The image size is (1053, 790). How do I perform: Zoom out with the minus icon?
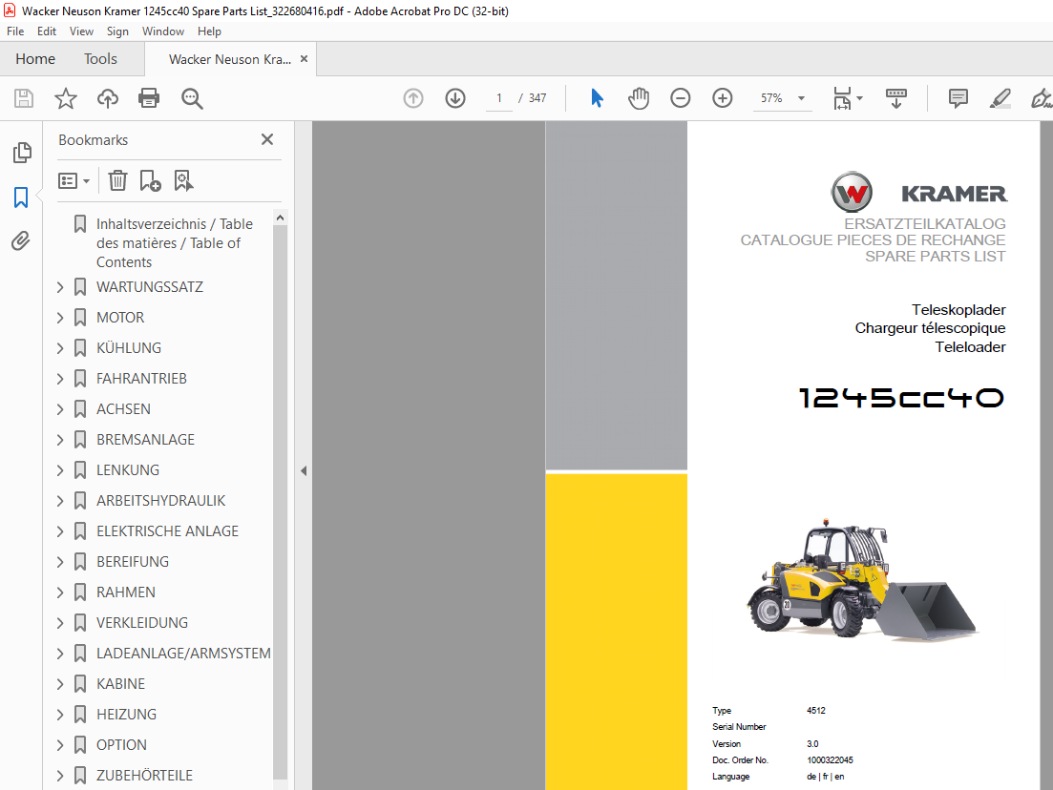coord(681,98)
